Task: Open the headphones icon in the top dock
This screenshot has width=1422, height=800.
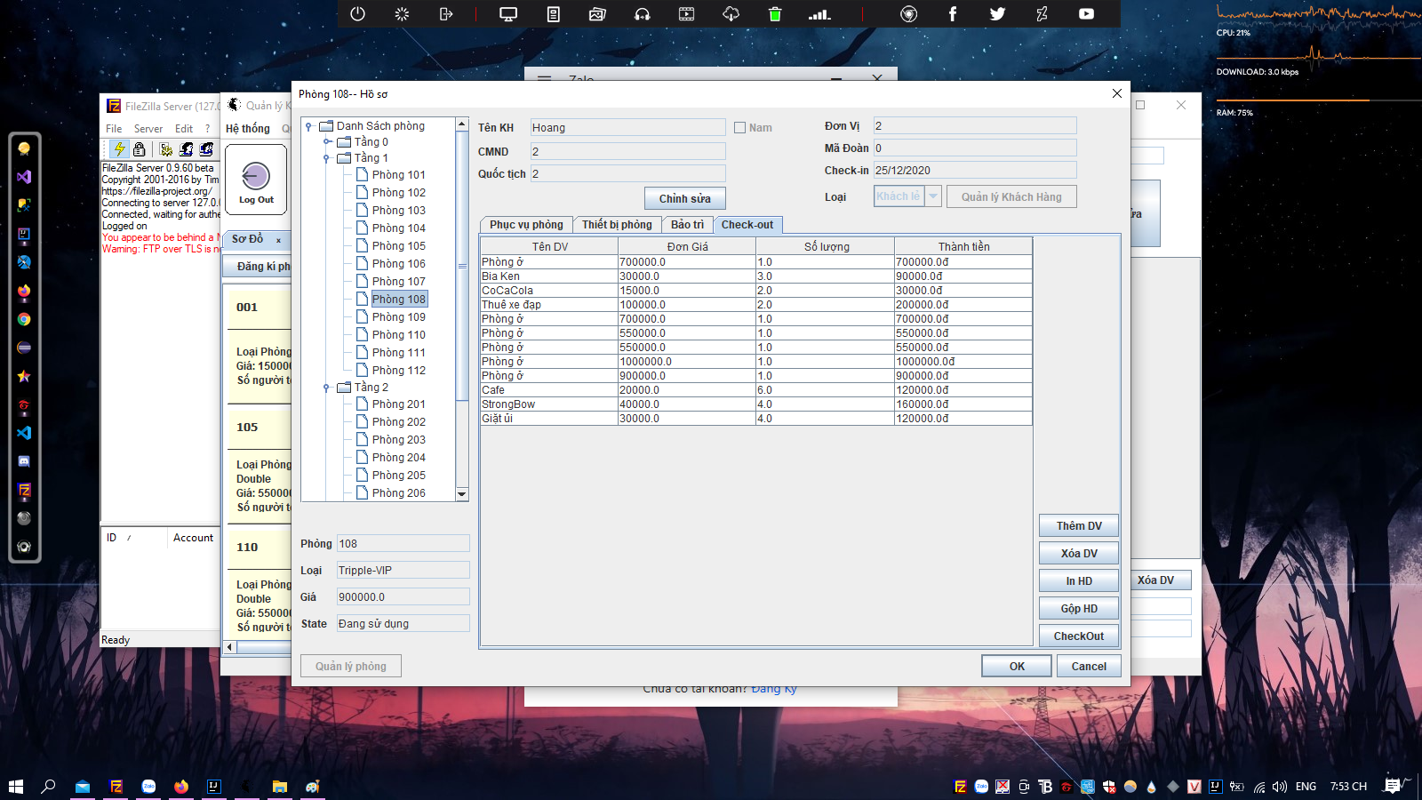Action: [x=642, y=13]
